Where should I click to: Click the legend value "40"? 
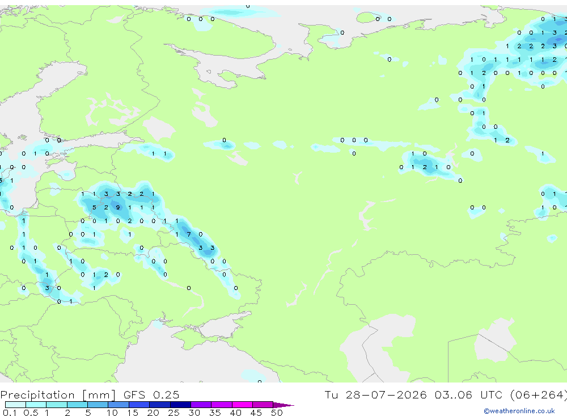[235, 413]
